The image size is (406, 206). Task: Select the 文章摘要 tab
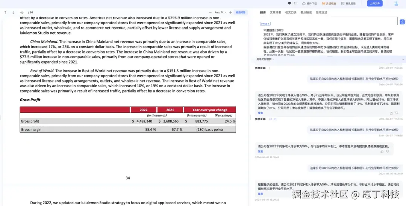pos(275,12)
